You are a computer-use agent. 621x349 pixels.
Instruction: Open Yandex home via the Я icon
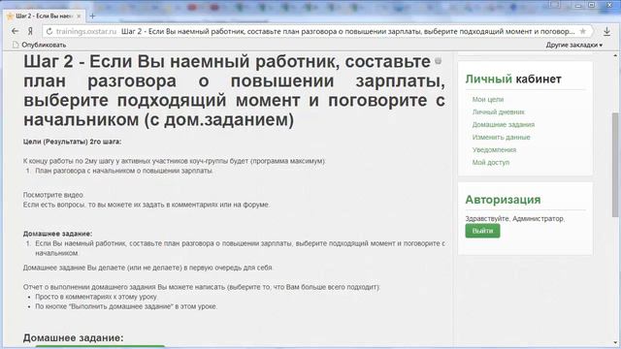pyautogui.click(x=30, y=31)
